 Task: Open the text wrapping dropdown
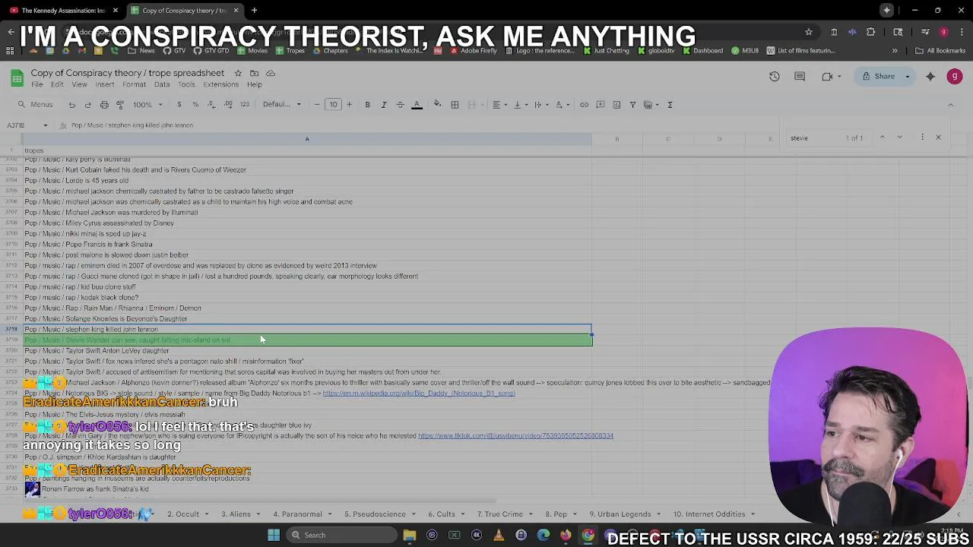tap(540, 105)
